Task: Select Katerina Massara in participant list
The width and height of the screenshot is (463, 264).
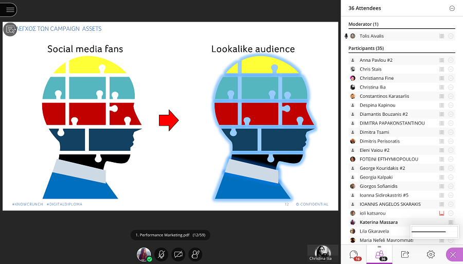Action: (378, 222)
